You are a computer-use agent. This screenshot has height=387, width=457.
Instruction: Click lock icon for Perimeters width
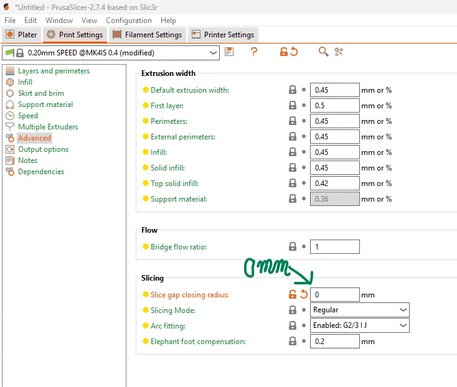pyautogui.click(x=293, y=121)
